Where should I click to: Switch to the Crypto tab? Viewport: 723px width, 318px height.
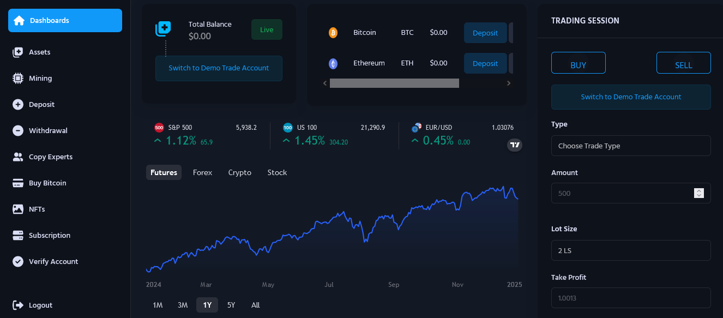coord(239,172)
